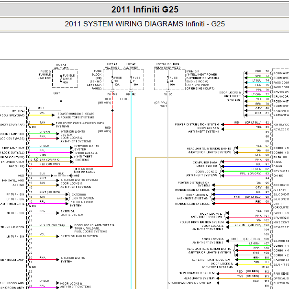This screenshot has height=289, width=289.
Task: Click the 'BAT (FUSE)' pin label
Action: pos(17,166)
